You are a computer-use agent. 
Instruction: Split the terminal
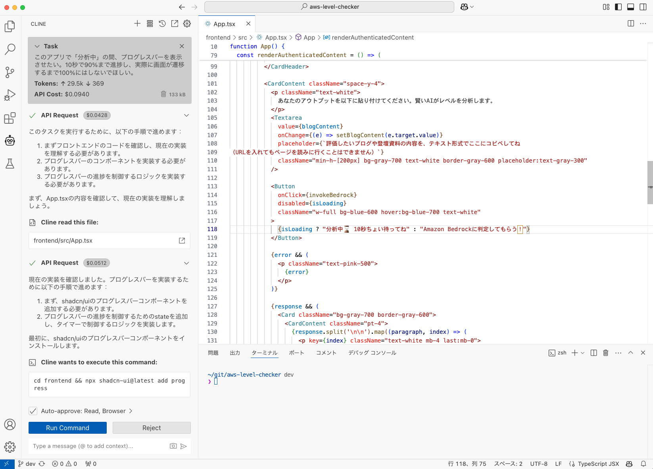click(593, 352)
